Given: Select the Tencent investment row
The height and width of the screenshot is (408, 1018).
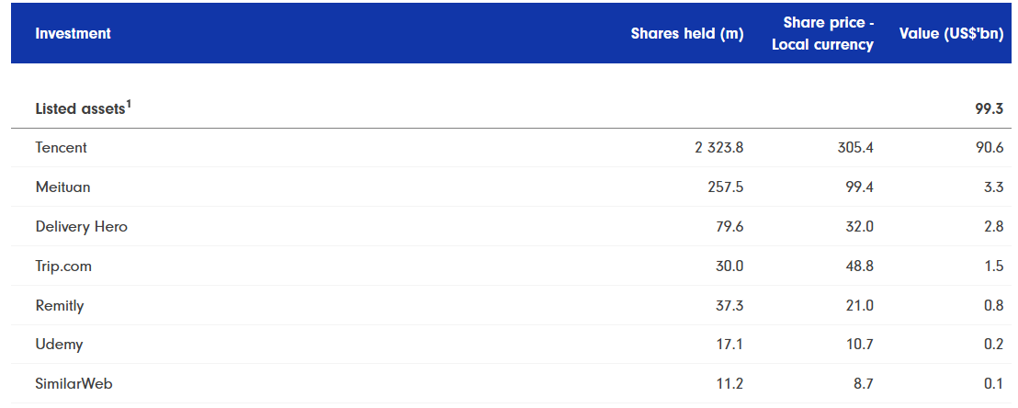Looking at the screenshot, I should pos(511,147).
